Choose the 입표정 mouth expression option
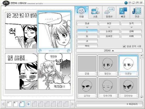 pos(109,36)
